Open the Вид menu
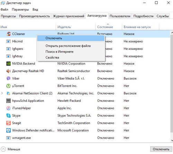Viewport: 173px width, 154px height. coord(35,9)
